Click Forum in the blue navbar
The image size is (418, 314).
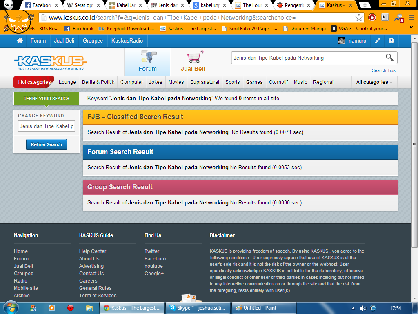pyautogui.click(x=38, y=41)
